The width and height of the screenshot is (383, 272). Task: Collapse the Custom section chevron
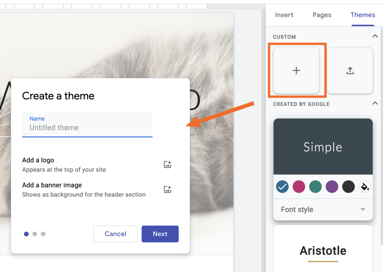click(375, 36)
